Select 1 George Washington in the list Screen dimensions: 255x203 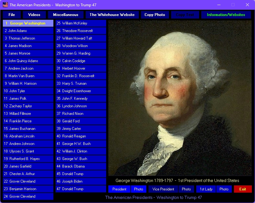point(28,23)
